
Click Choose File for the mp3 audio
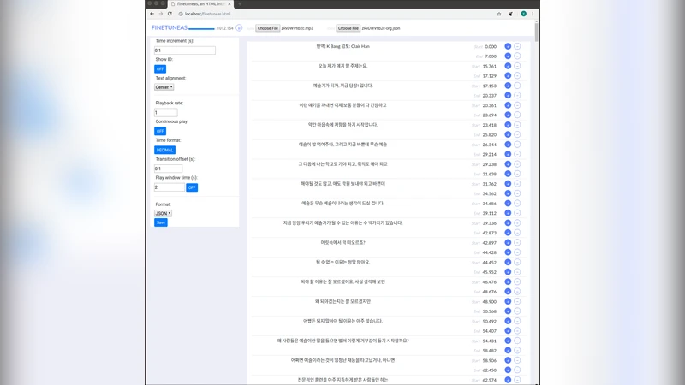(267, 28)
